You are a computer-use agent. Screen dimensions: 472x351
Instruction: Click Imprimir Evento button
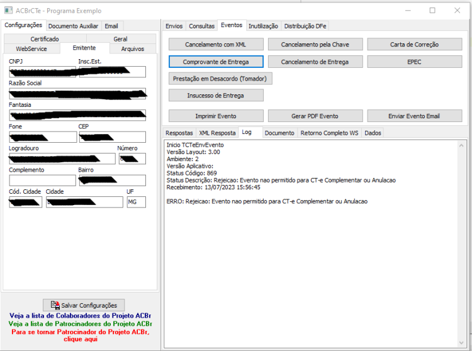pos(216,116)
